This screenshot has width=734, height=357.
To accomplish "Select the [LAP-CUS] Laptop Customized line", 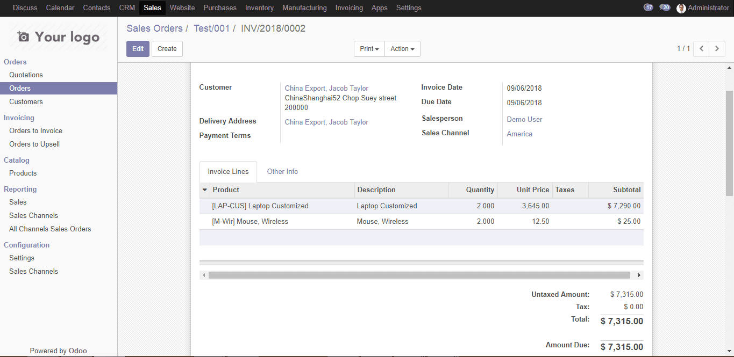I will click(x=422, y=206).
